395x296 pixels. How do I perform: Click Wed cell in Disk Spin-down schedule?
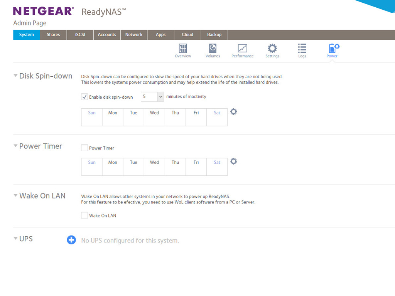point(154,117)
